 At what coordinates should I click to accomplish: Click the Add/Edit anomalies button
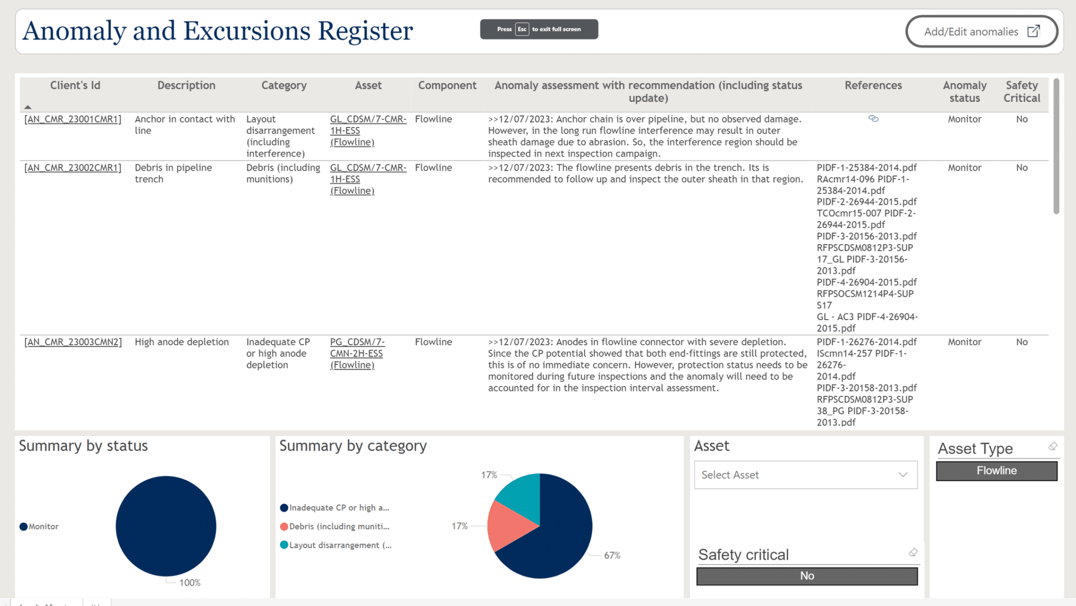971,32
